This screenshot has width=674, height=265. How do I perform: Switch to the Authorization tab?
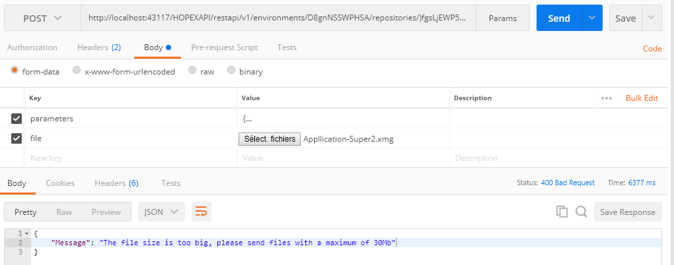tap(32, 47)
